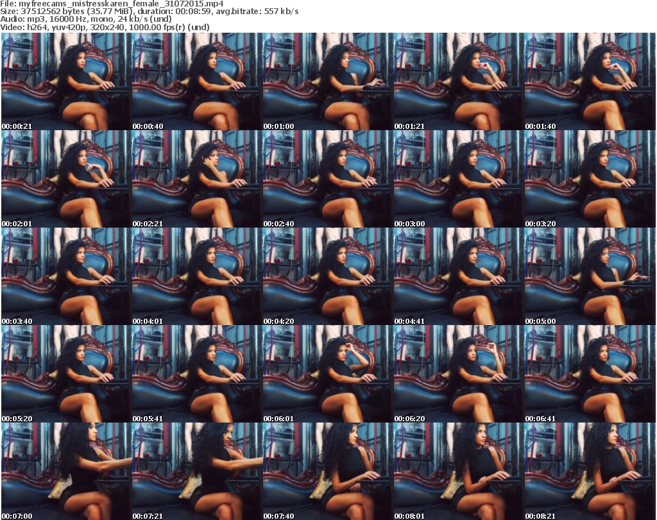This screenshot has width=657, height=520.
Task: Click the frame timestamped 00:06:41
Action: pos(590,374)
